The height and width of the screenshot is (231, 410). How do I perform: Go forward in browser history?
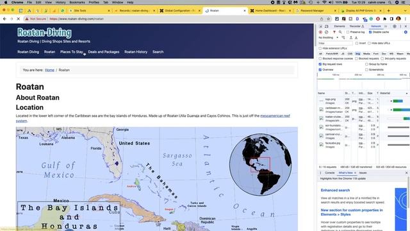coord(12,19)
